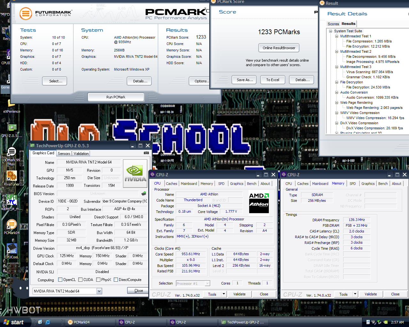Click DRAM Frequency value 139.3 MHz
Image resolution: width=409 pixels, height=327 pixels.
click(x=357, y=220)
